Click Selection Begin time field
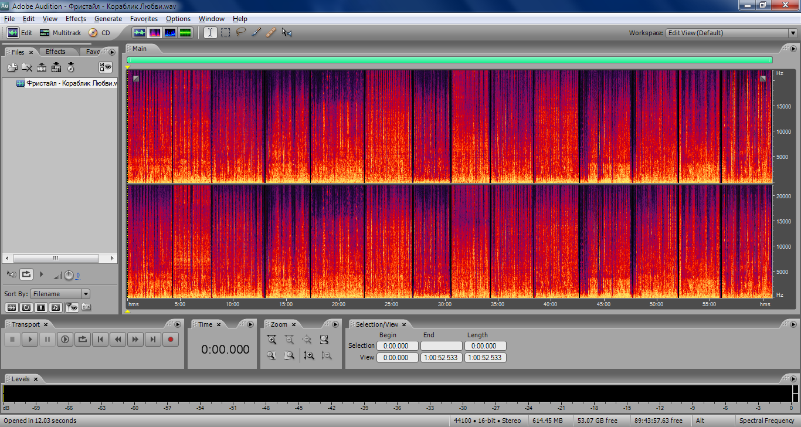Screen dimensions: 801x427 click(x=398, y=346)
